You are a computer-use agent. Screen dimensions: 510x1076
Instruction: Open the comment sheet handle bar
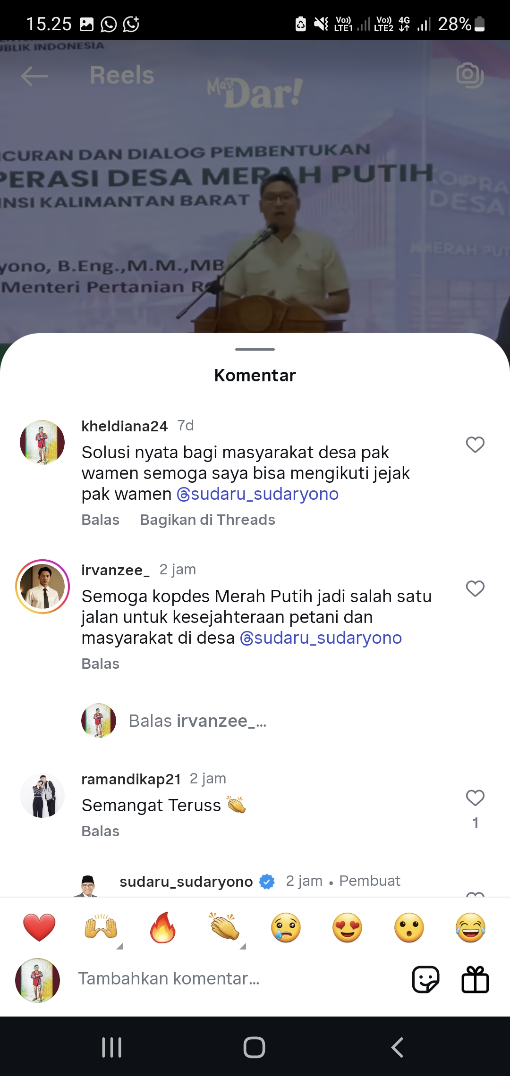click(x=255, y=349)
